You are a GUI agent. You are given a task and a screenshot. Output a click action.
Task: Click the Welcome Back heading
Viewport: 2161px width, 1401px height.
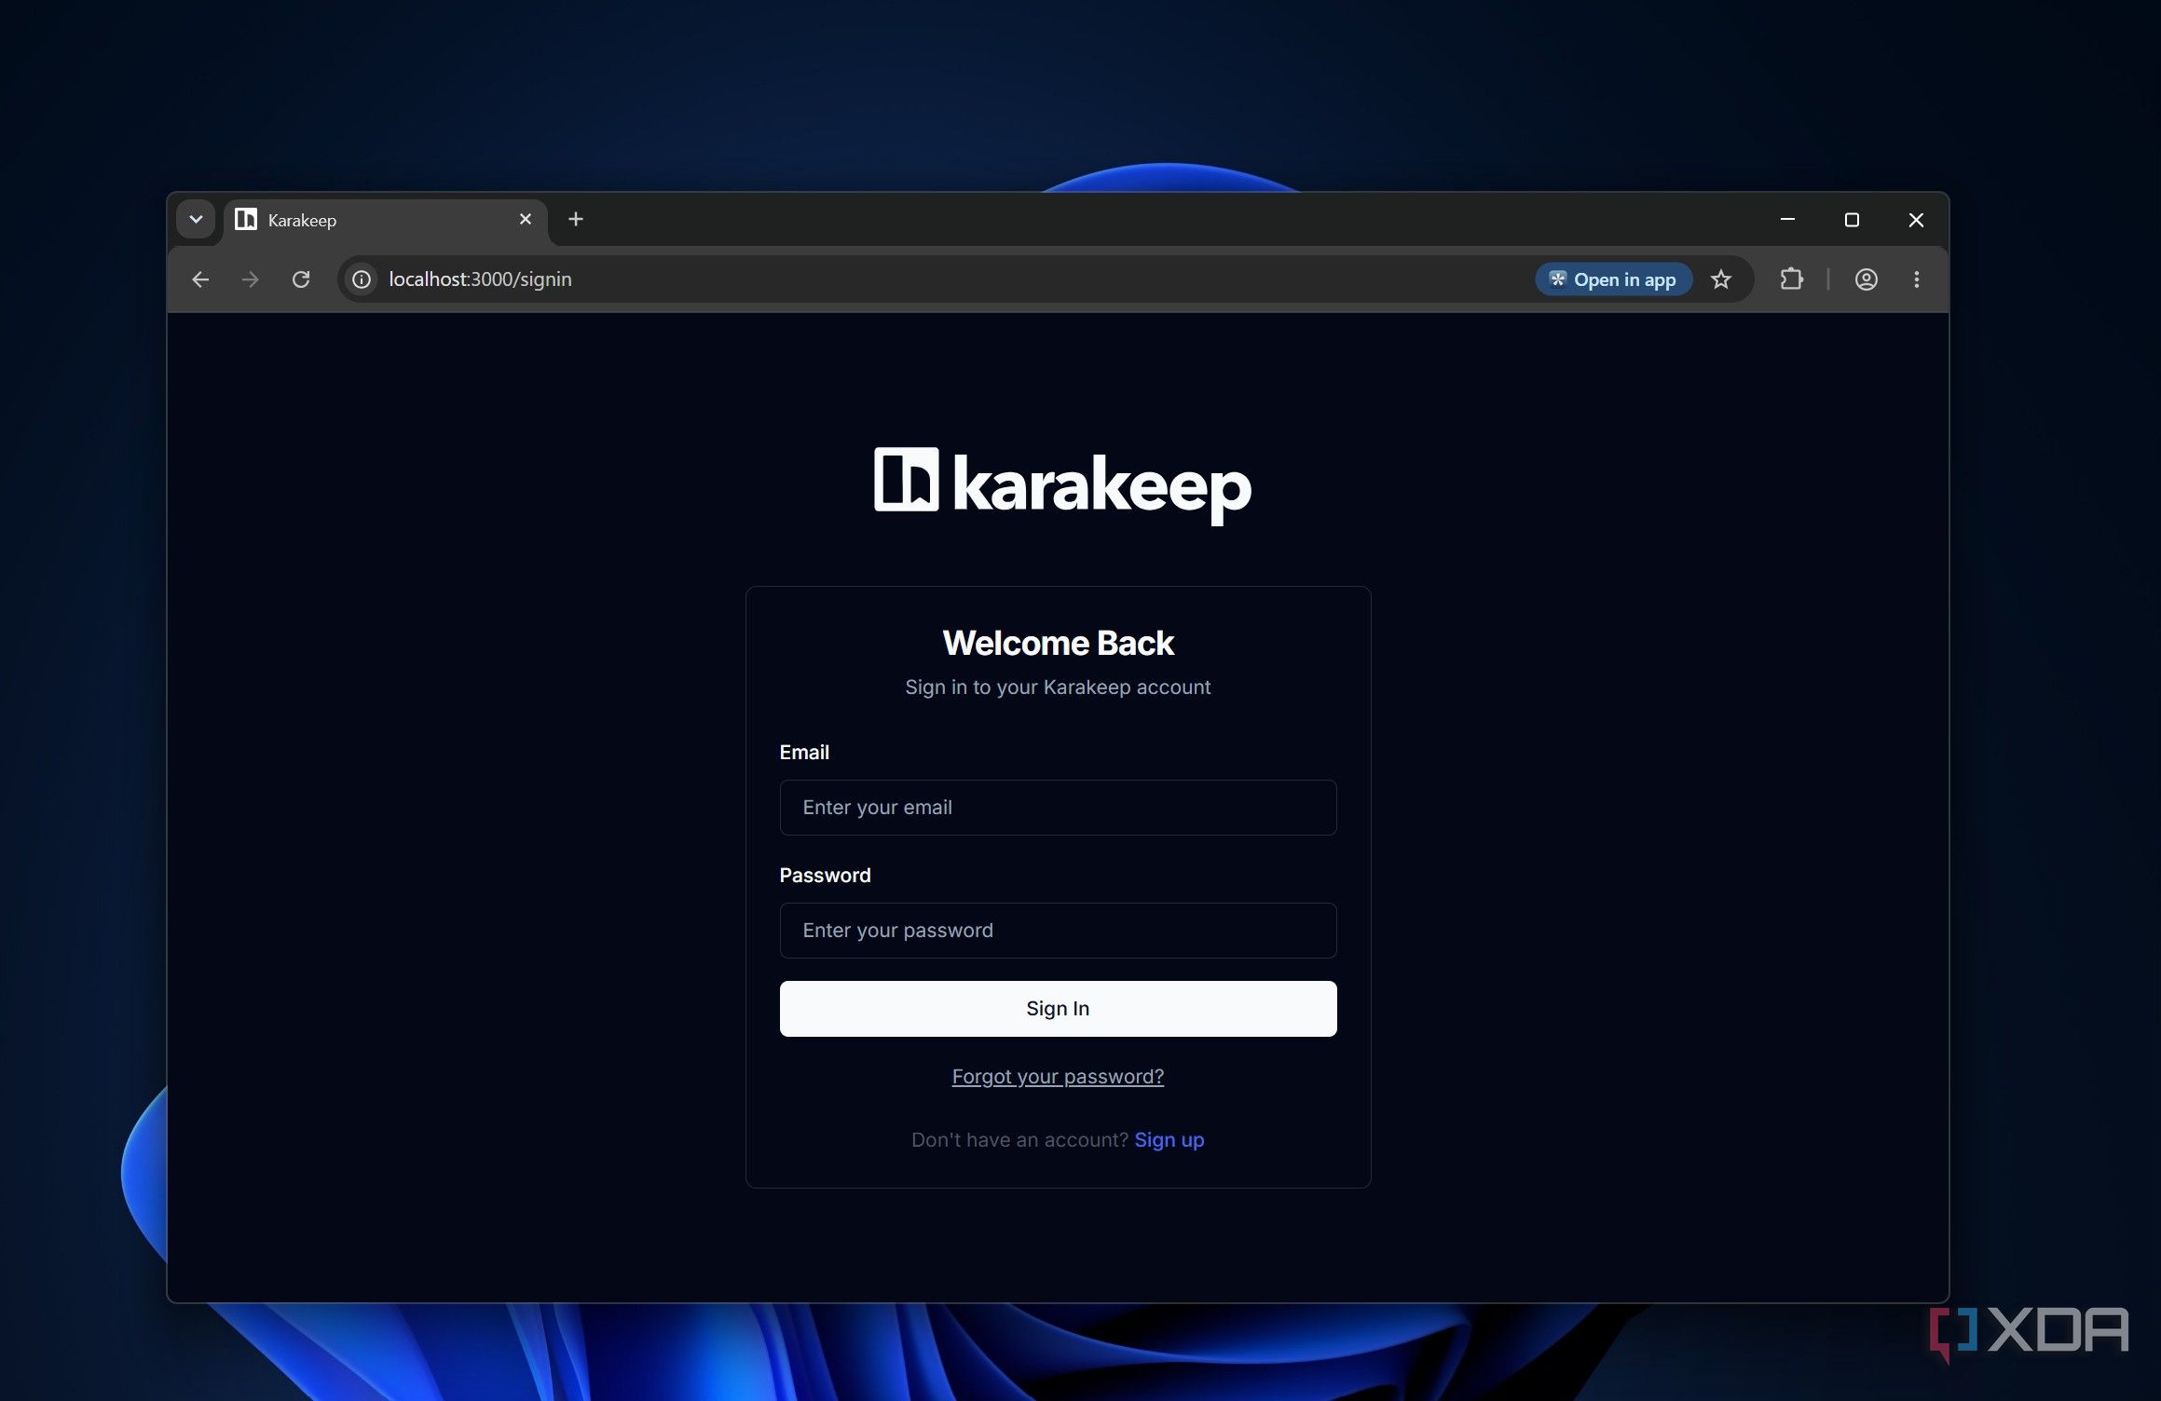(x=1058, y=643)
